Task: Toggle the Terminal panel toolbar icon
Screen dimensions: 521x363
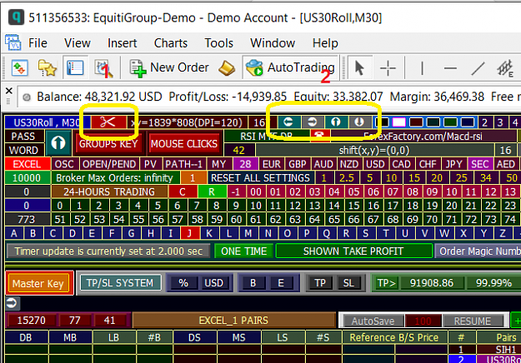Action: click(75, 68)
